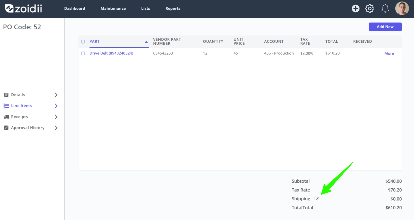414x220 pixels.
Task: Click Tax Rate amount $70.20
Action: (395, 190)
